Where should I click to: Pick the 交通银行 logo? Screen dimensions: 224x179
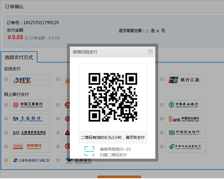pos(30,119)
